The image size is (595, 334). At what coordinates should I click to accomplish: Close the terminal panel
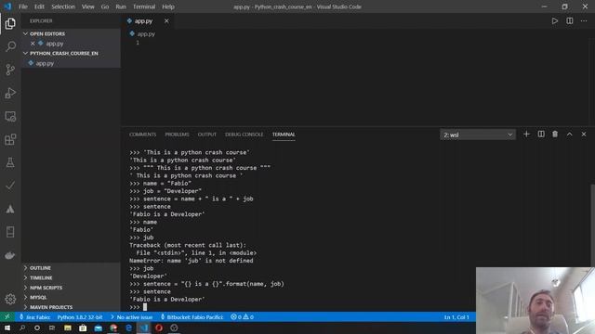pos(584,134)
